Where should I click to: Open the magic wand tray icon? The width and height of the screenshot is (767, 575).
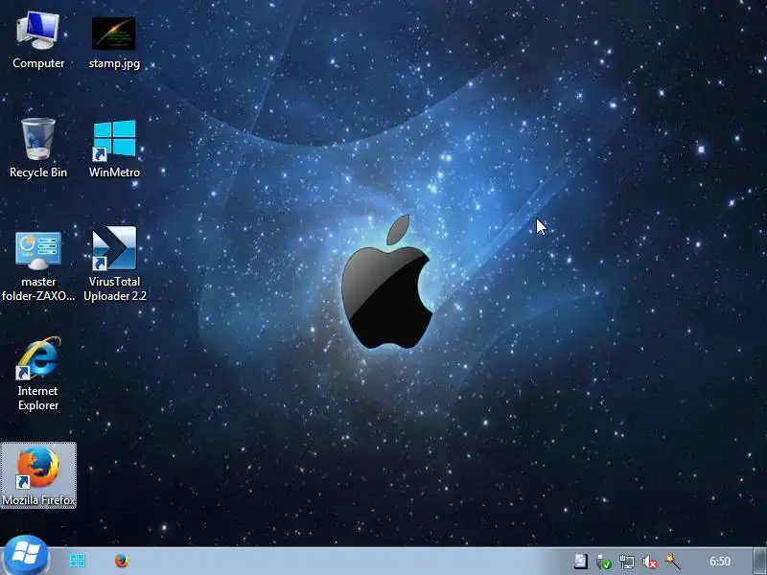673,562
